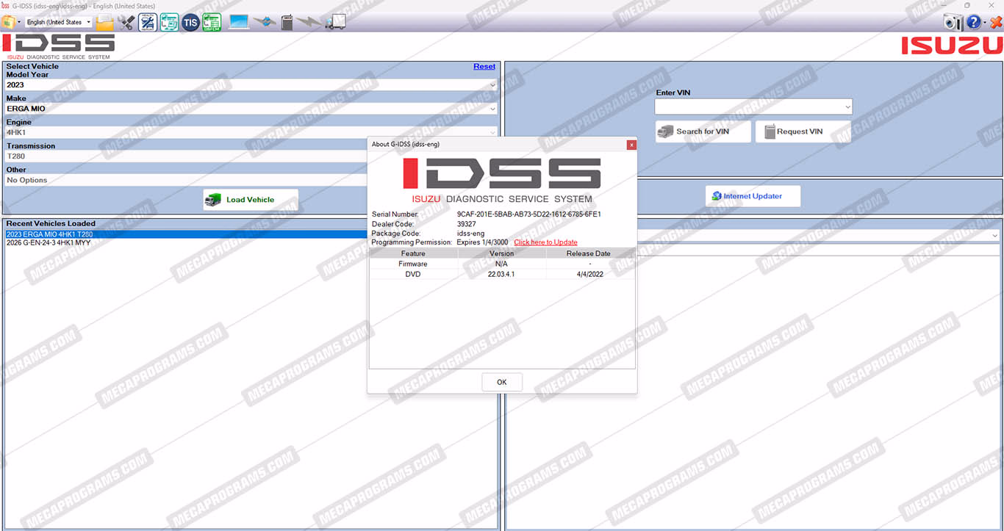
Task: Click into the Enter VIN input box
Action: (x=748, y=107)
